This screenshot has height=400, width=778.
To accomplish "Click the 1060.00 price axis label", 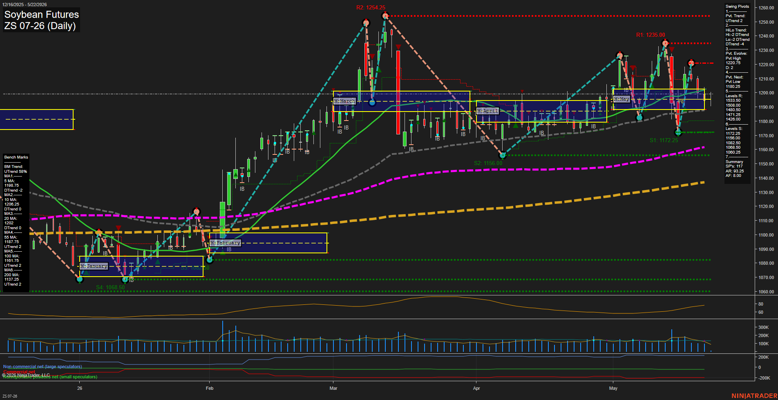I will 766,292.
